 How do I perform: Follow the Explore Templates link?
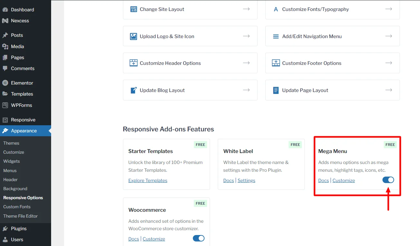(148, 180)
